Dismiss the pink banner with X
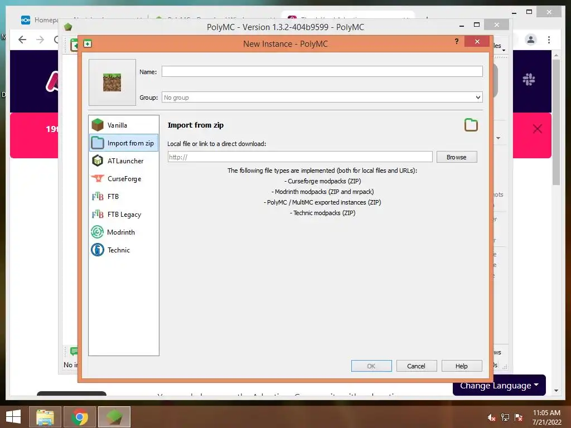Screen dimensions: 571x428 (537, 129)
